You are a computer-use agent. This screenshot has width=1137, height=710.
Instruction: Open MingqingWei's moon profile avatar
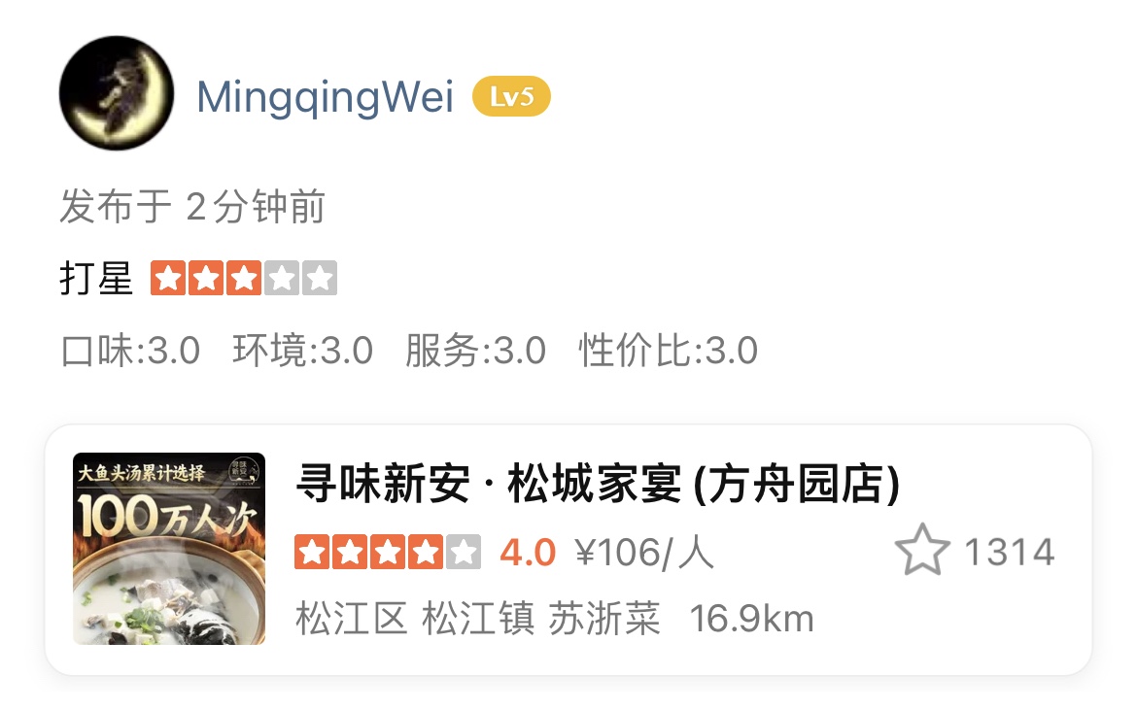(x=116, y=92)
